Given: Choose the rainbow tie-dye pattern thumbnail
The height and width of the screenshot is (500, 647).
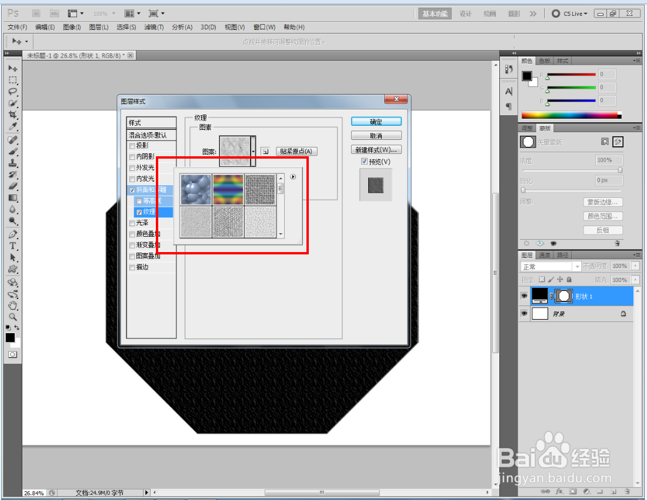Looking at the screenshot, I should [x=228, y=190].
